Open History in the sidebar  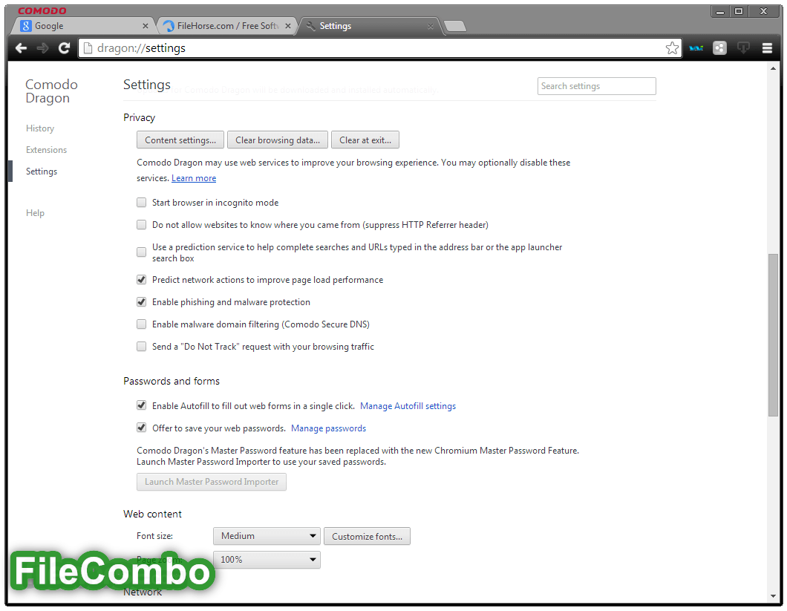(40, 128)
